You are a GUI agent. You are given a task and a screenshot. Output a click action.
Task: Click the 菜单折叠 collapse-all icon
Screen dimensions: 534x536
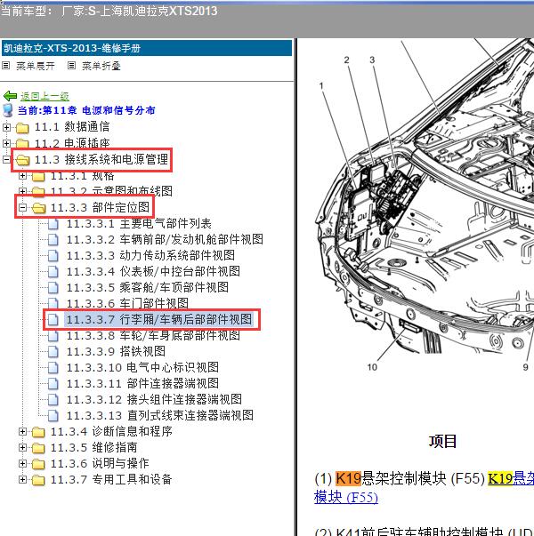tap(71, 65)
